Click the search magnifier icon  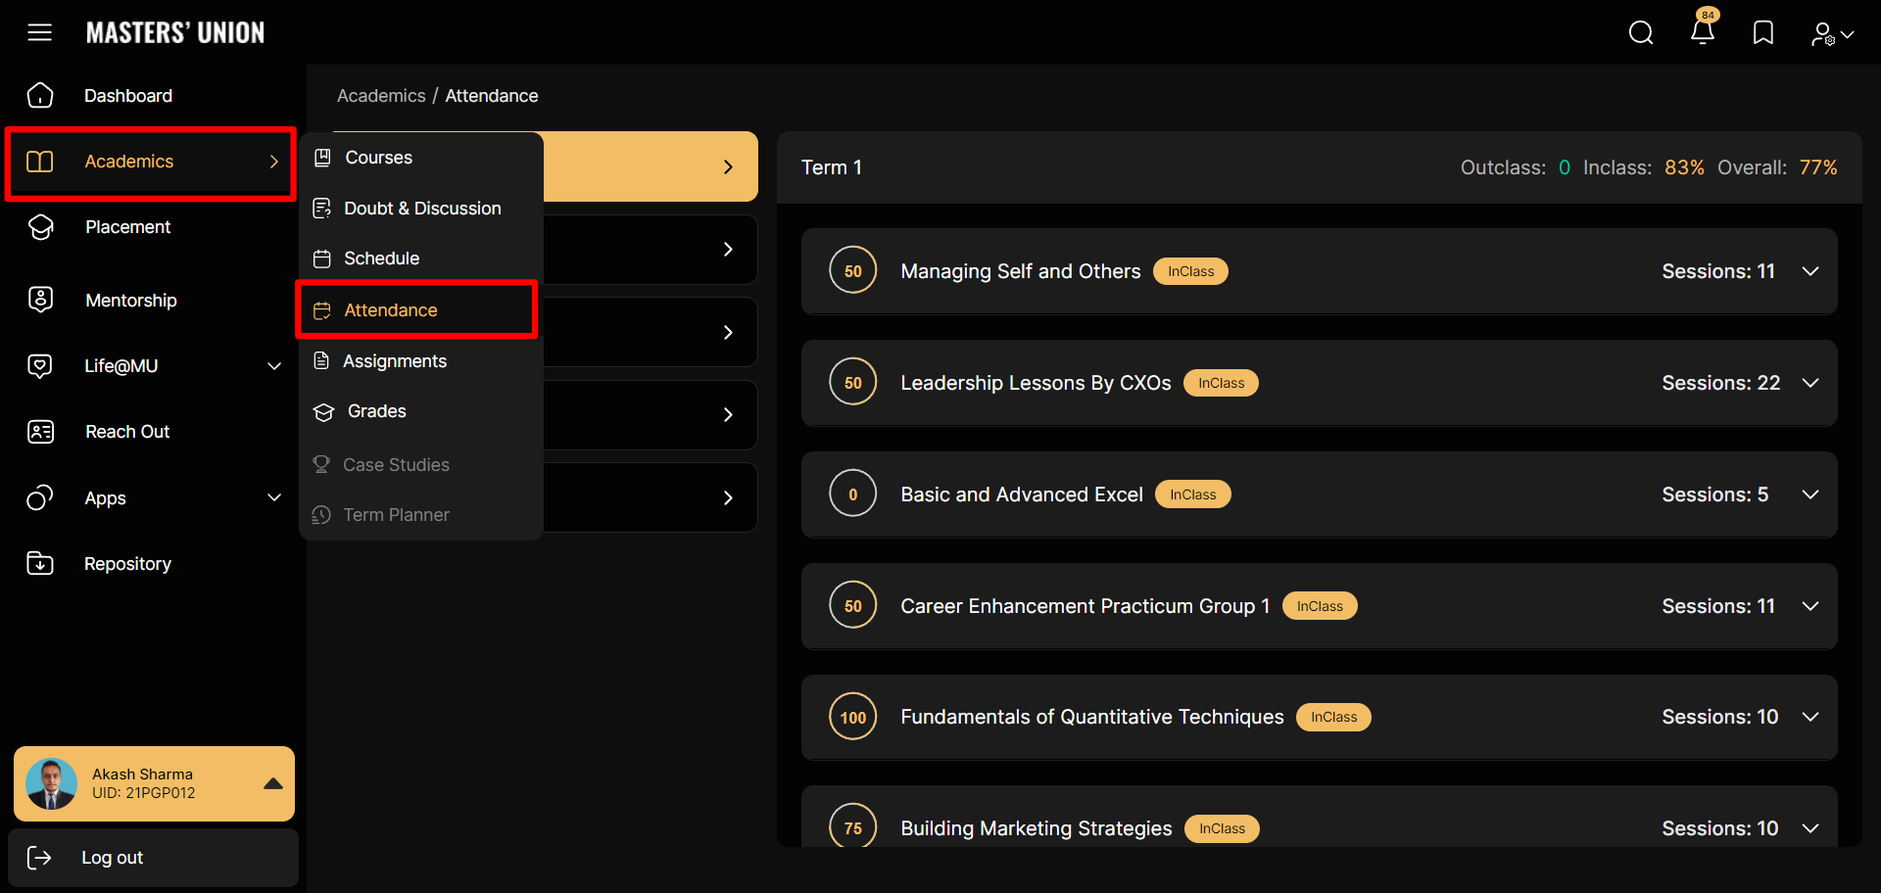1641,33
